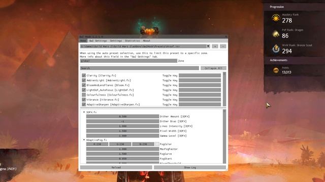
Task: Click the achievement points icon
Action: pyautogui.click(x=276, y=70)
